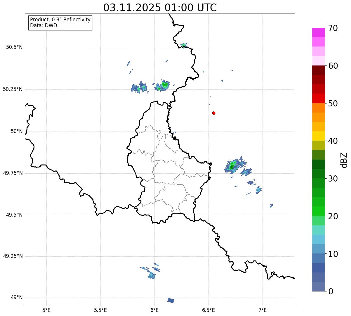The height and width of the screenshot is (316, 351).
Task: Click the 50°N latitude label
Action: click(x=17, y=131)
